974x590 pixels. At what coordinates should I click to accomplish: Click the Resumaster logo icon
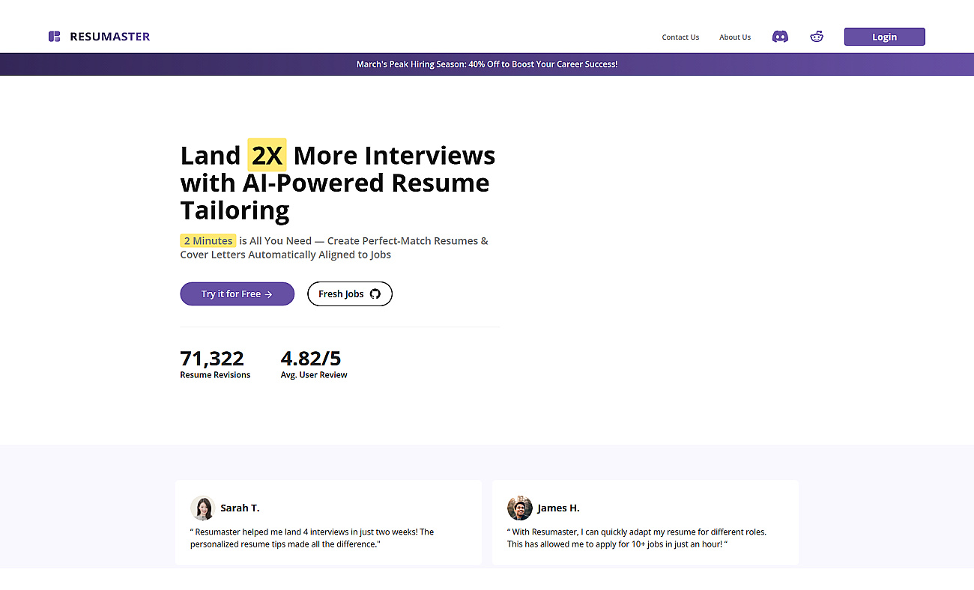click(x=54, y=37)
